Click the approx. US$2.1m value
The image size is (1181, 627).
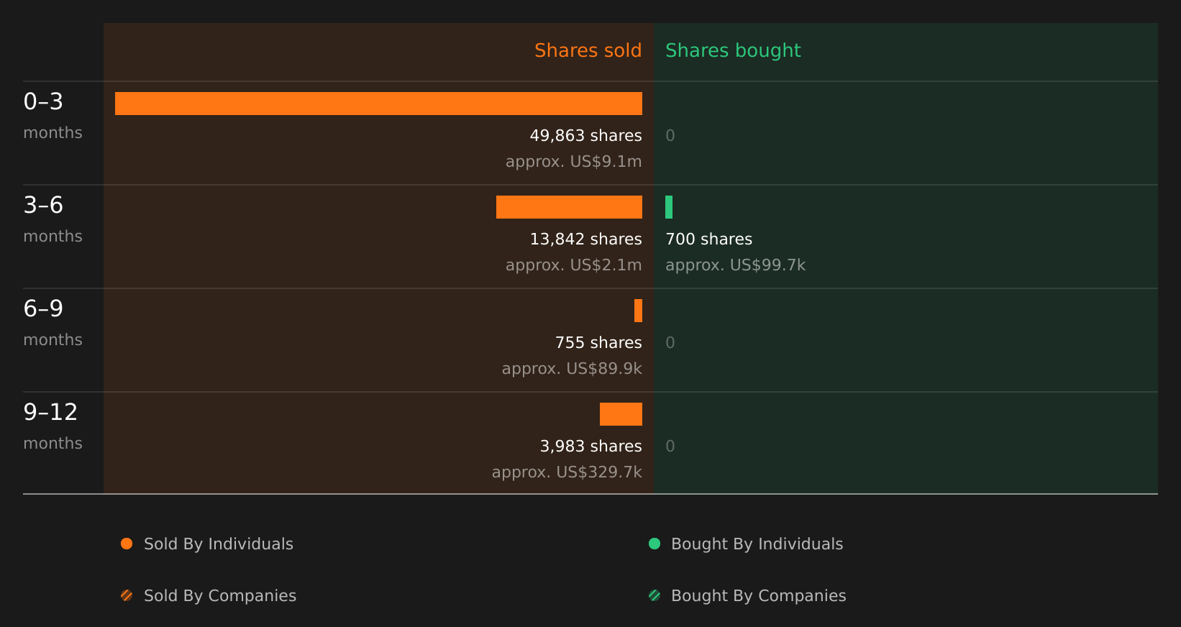[573, 265]
